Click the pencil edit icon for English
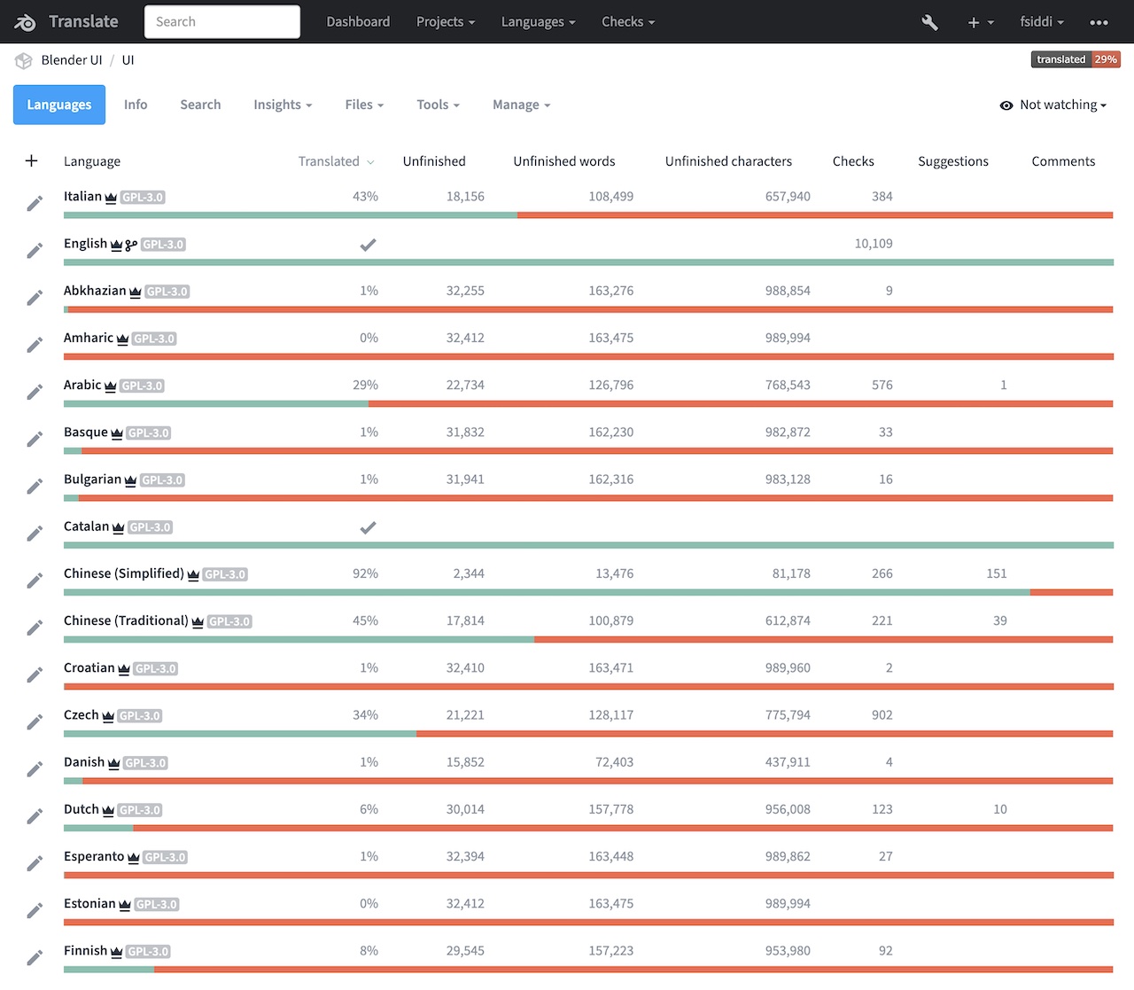This screenshot has height=990, width=1134. 35,251
